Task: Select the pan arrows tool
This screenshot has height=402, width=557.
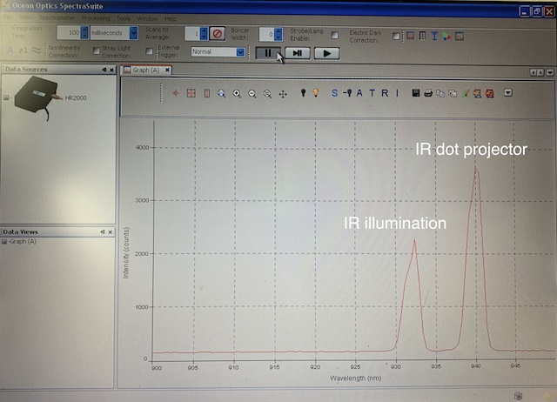Action: click(283, 94)
